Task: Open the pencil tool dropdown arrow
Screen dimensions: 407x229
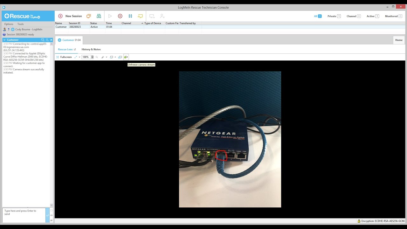Action: pos(107,57)
